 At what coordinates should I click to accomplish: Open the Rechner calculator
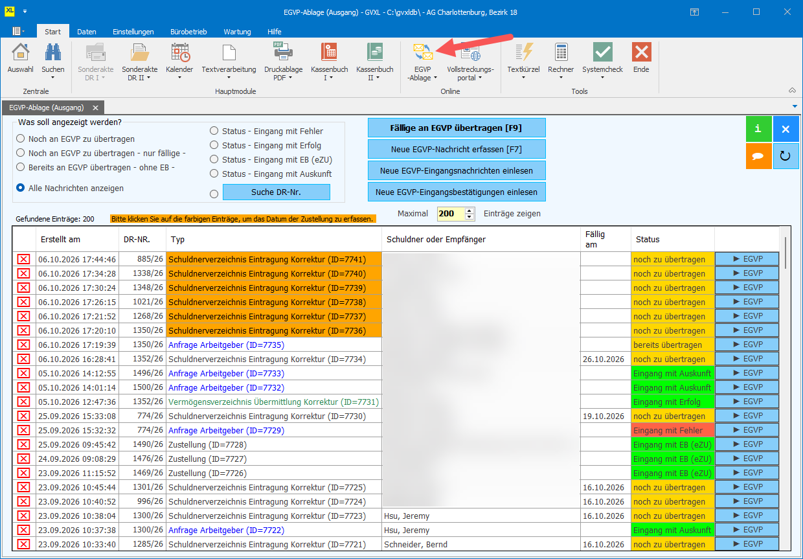[x=561, y=52]
